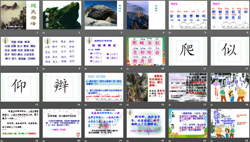The width and height of the screenshot is (250, 142).
Task: Select slide 11 showing the character 爬
Action: [x=188, y=51]
